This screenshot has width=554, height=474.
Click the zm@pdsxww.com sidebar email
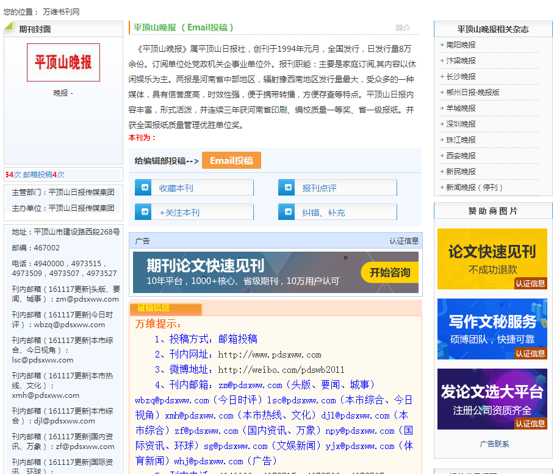[87, 299]
